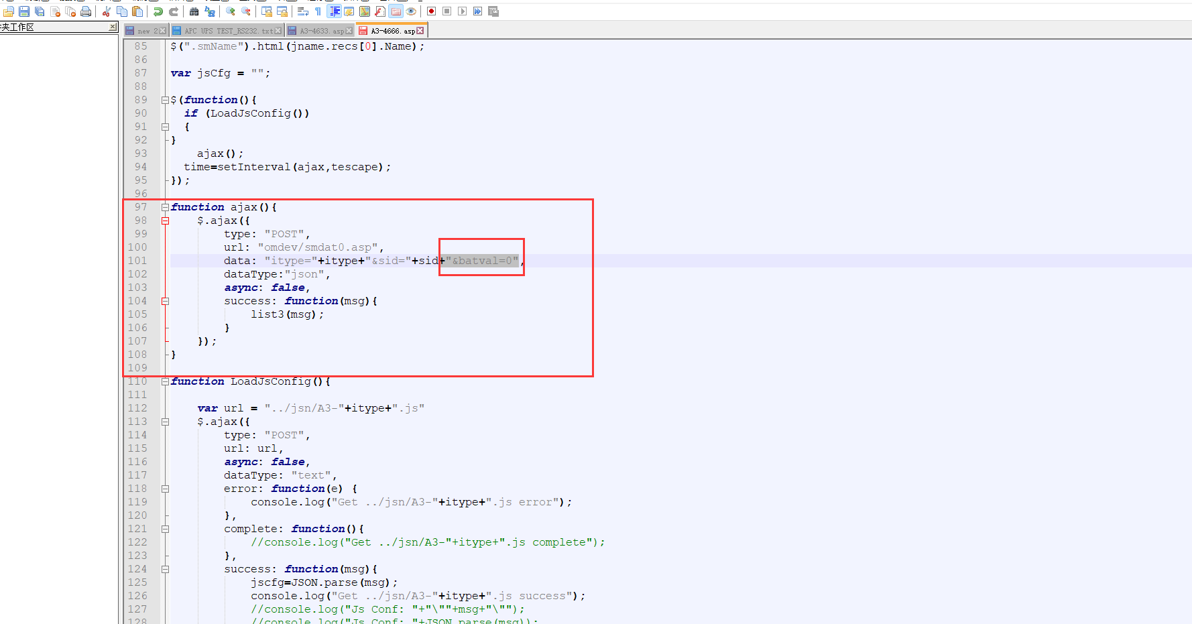
Task: Click 'list3(msg);' on line 105
Action: pos(288,314)
